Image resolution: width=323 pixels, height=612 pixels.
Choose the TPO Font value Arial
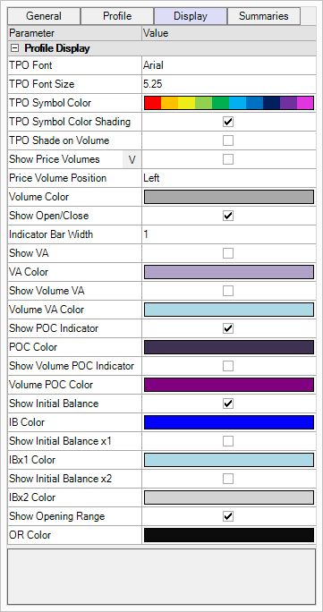click(153, 65)
